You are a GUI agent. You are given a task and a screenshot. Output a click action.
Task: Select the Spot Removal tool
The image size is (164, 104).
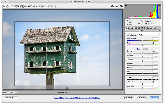pos(29,6)
